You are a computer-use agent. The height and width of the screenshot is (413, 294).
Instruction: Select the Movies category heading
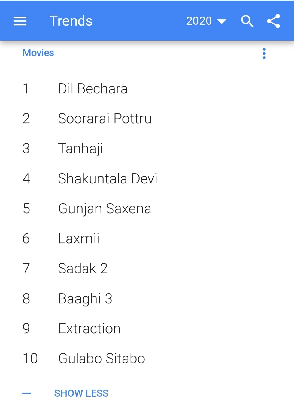[x=38, y=53]
